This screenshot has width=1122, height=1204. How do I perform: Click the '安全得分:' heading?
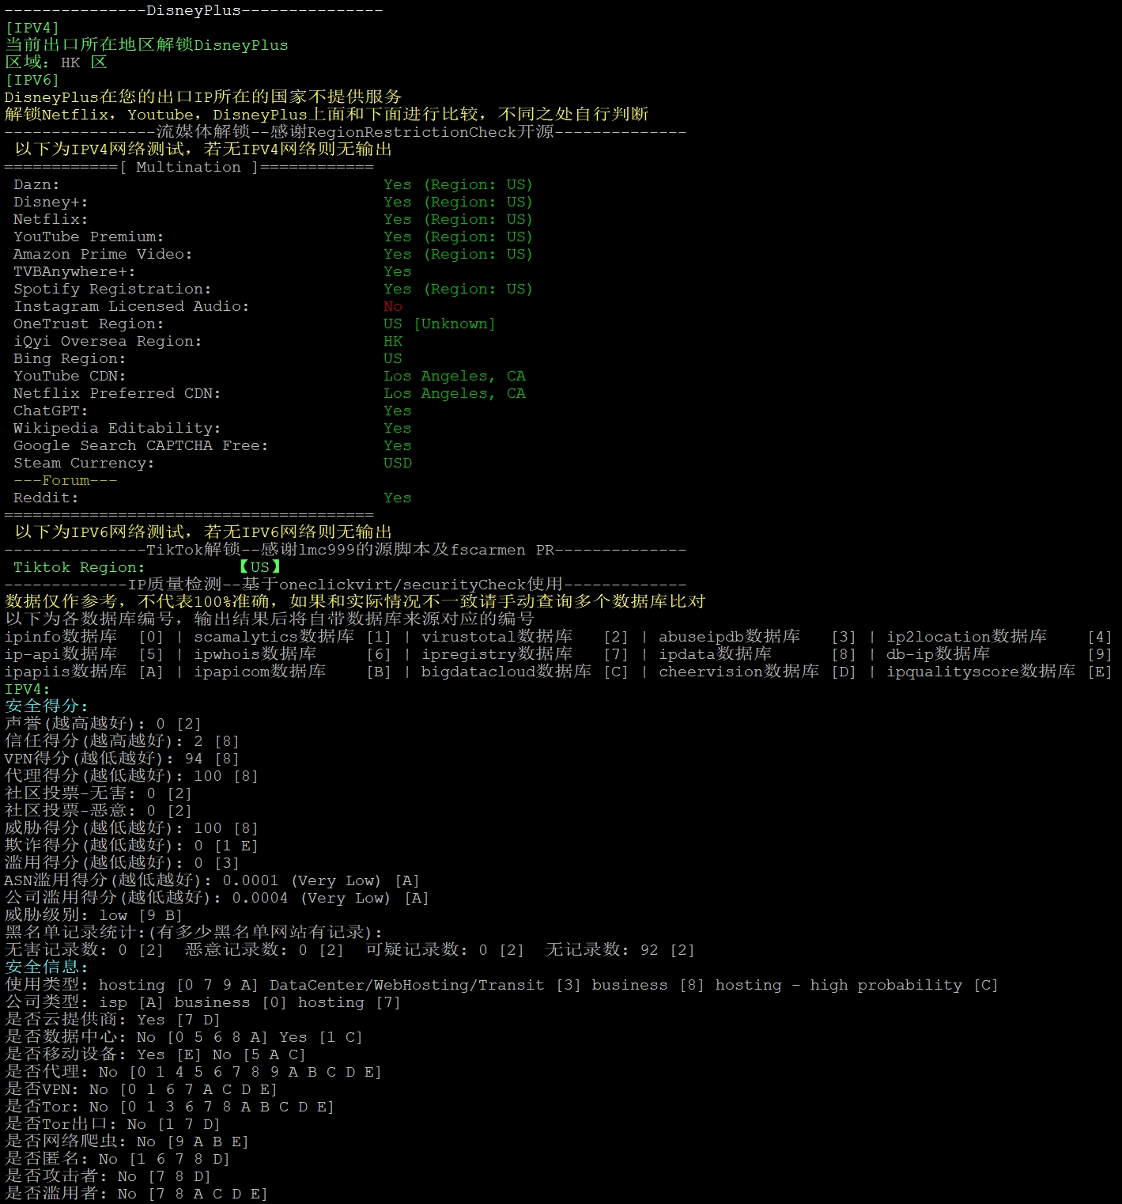coord(47,706)
